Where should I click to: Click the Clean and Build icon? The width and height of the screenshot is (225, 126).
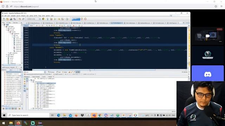coord(51,19)
